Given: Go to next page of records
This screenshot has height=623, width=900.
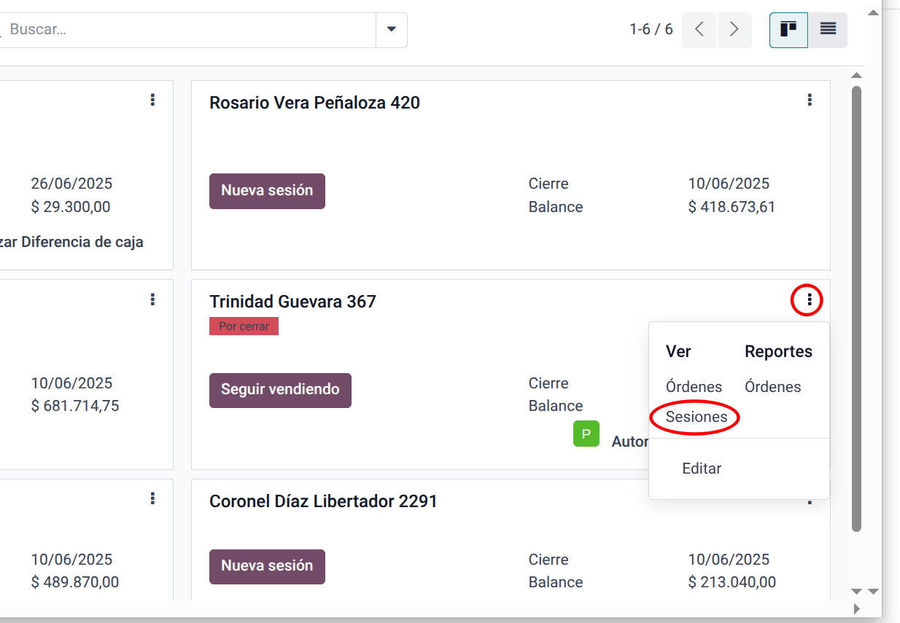Looking at the screenshot, I should [x=734, y=30].
